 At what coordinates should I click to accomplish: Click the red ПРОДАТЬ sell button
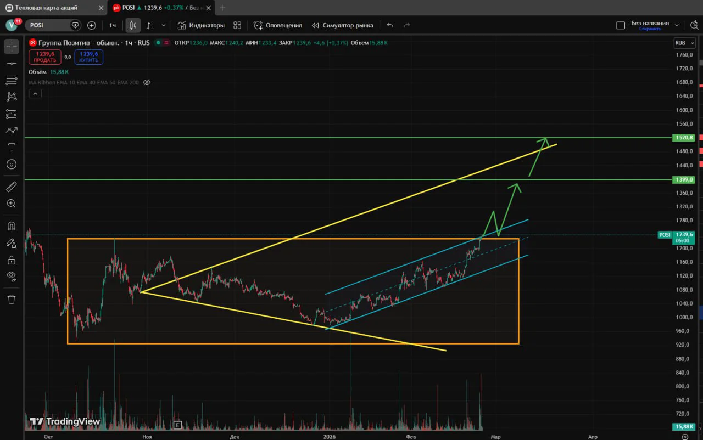coord(45,57)
